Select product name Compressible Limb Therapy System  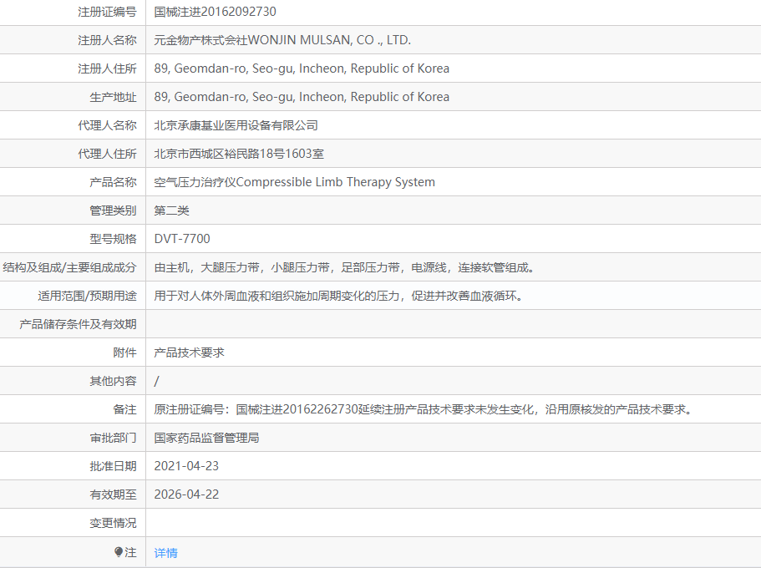point(335,182)
